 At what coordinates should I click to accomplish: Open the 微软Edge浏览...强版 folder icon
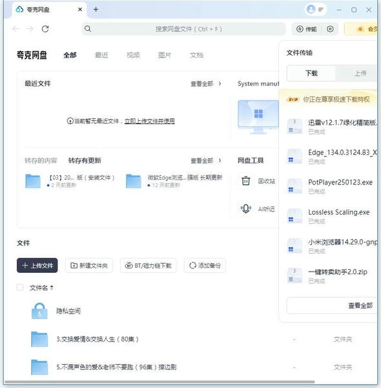[x=134, y=181]
